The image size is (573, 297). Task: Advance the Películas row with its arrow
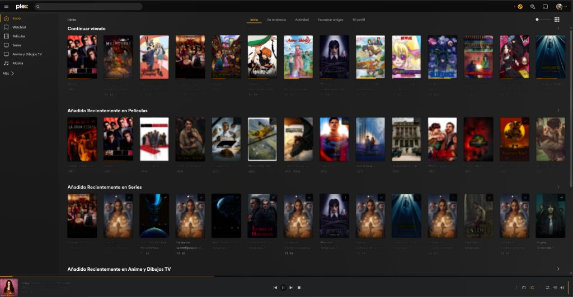tap(558, 111)
